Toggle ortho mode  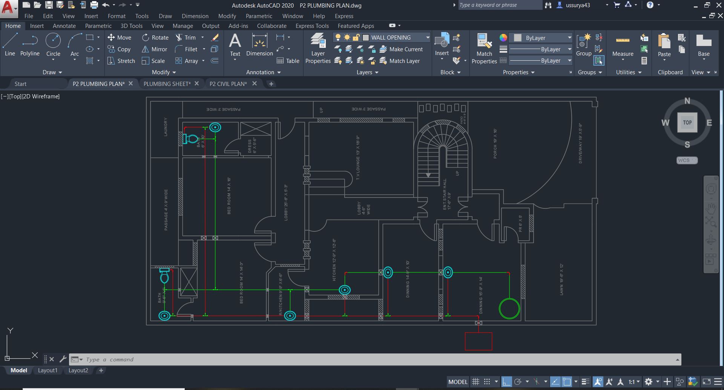click(x=506, y=382)
